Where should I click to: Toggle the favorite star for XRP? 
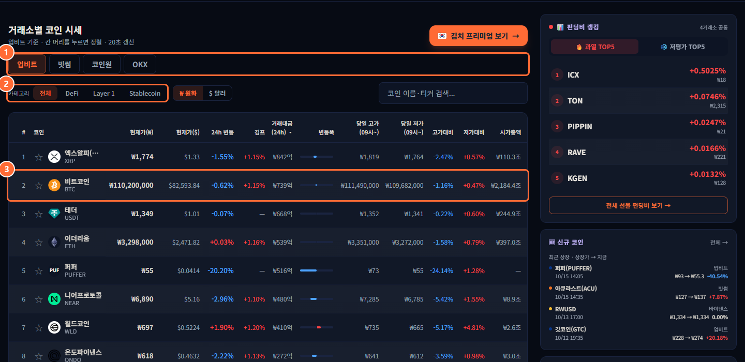tap(39, 157)
